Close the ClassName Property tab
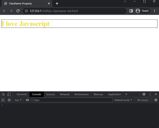Image resolution: width=159 pixels, height=128 pixels. 49,4
